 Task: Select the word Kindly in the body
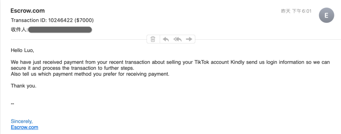pyautogui.click(x=237, y=62)
